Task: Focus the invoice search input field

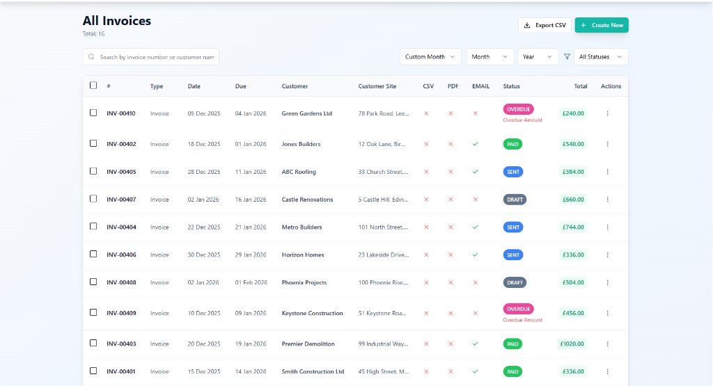Action: (151, 57)
